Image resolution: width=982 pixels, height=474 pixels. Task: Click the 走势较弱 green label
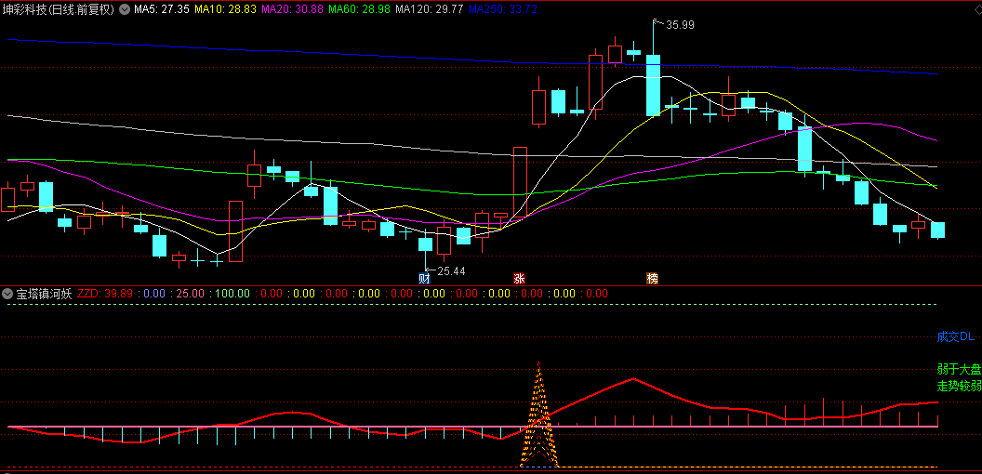coord(958,386)
